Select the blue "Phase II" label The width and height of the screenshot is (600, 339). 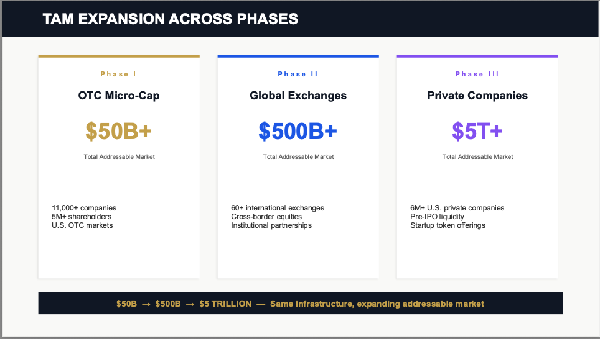(x=298, y=74)
